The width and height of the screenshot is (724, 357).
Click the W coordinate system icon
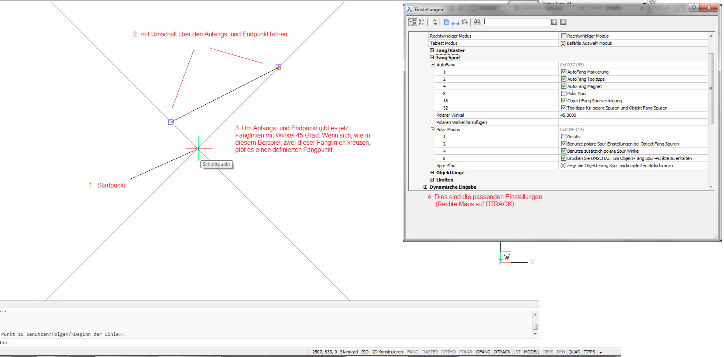tap(507, 257)
